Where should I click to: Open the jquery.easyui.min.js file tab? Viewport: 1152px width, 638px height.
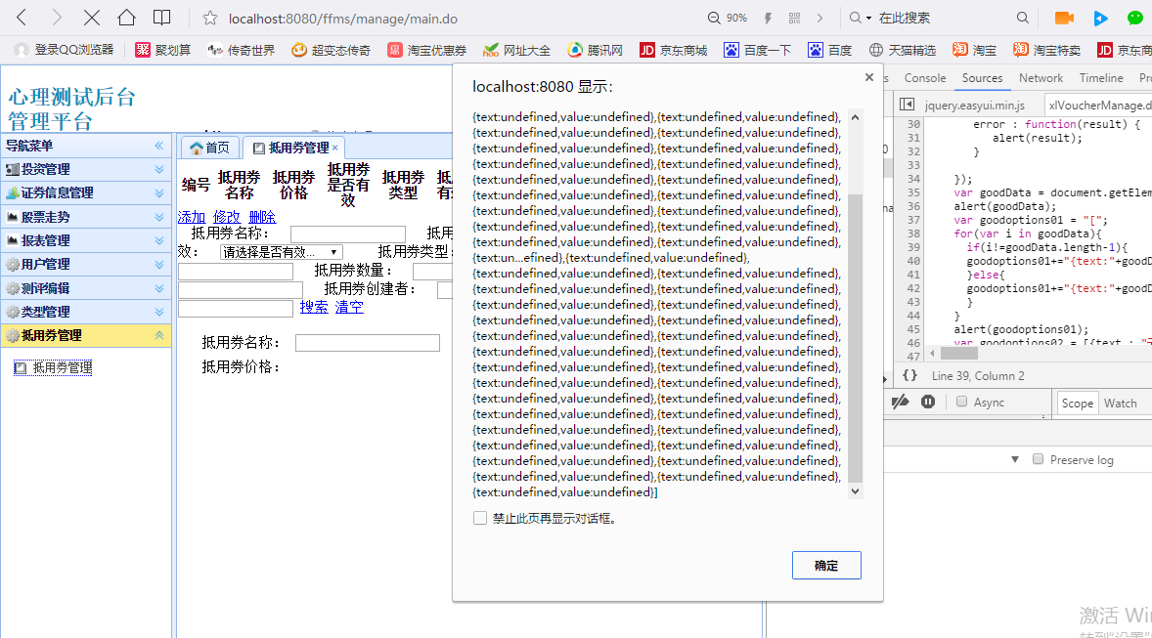tap(975, 105)
